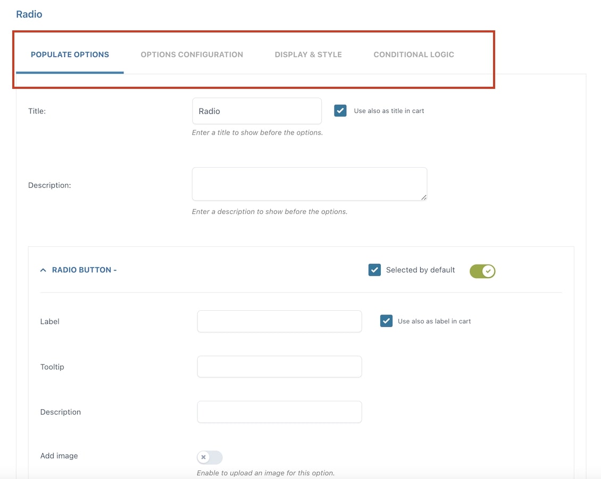Click the 'Selected by default' label text
The height and width of the screenshot is (479, 601).
(x=421, y=270)
